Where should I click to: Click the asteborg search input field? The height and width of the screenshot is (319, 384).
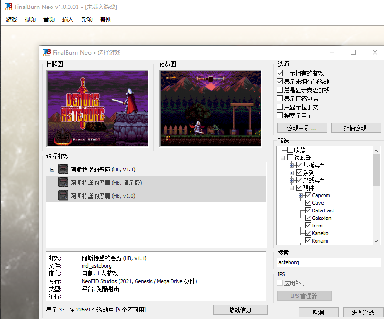[x=329, y=262]
